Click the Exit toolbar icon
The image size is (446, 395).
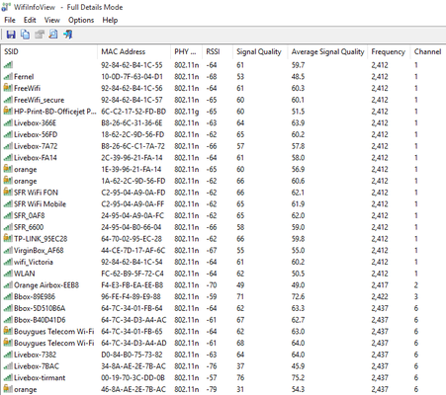click(x=67, y=35)
